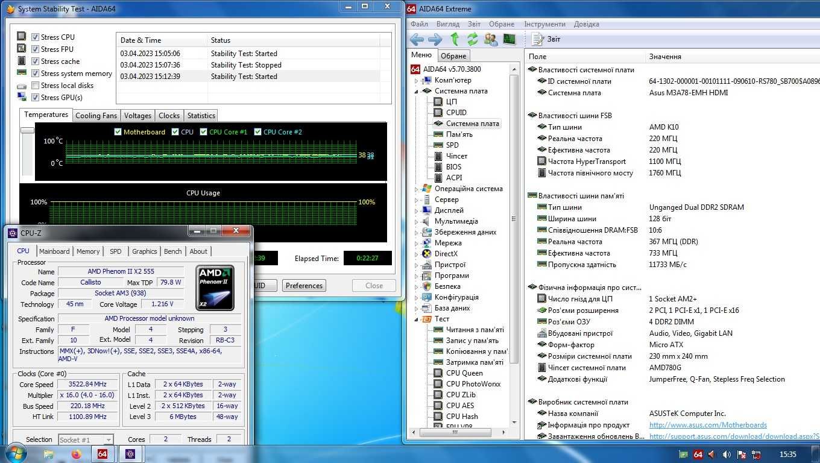The height and width of the screenshot is (463, 820).
Task: Open the Інструменти menu
Action: [x=544, y=24]
